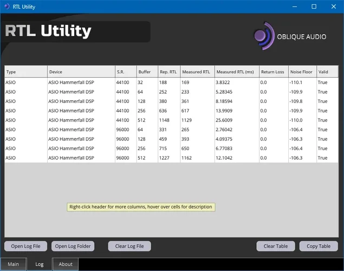Click Noise Floor value -110.1
344x271 pixels.
click(302, 82)
